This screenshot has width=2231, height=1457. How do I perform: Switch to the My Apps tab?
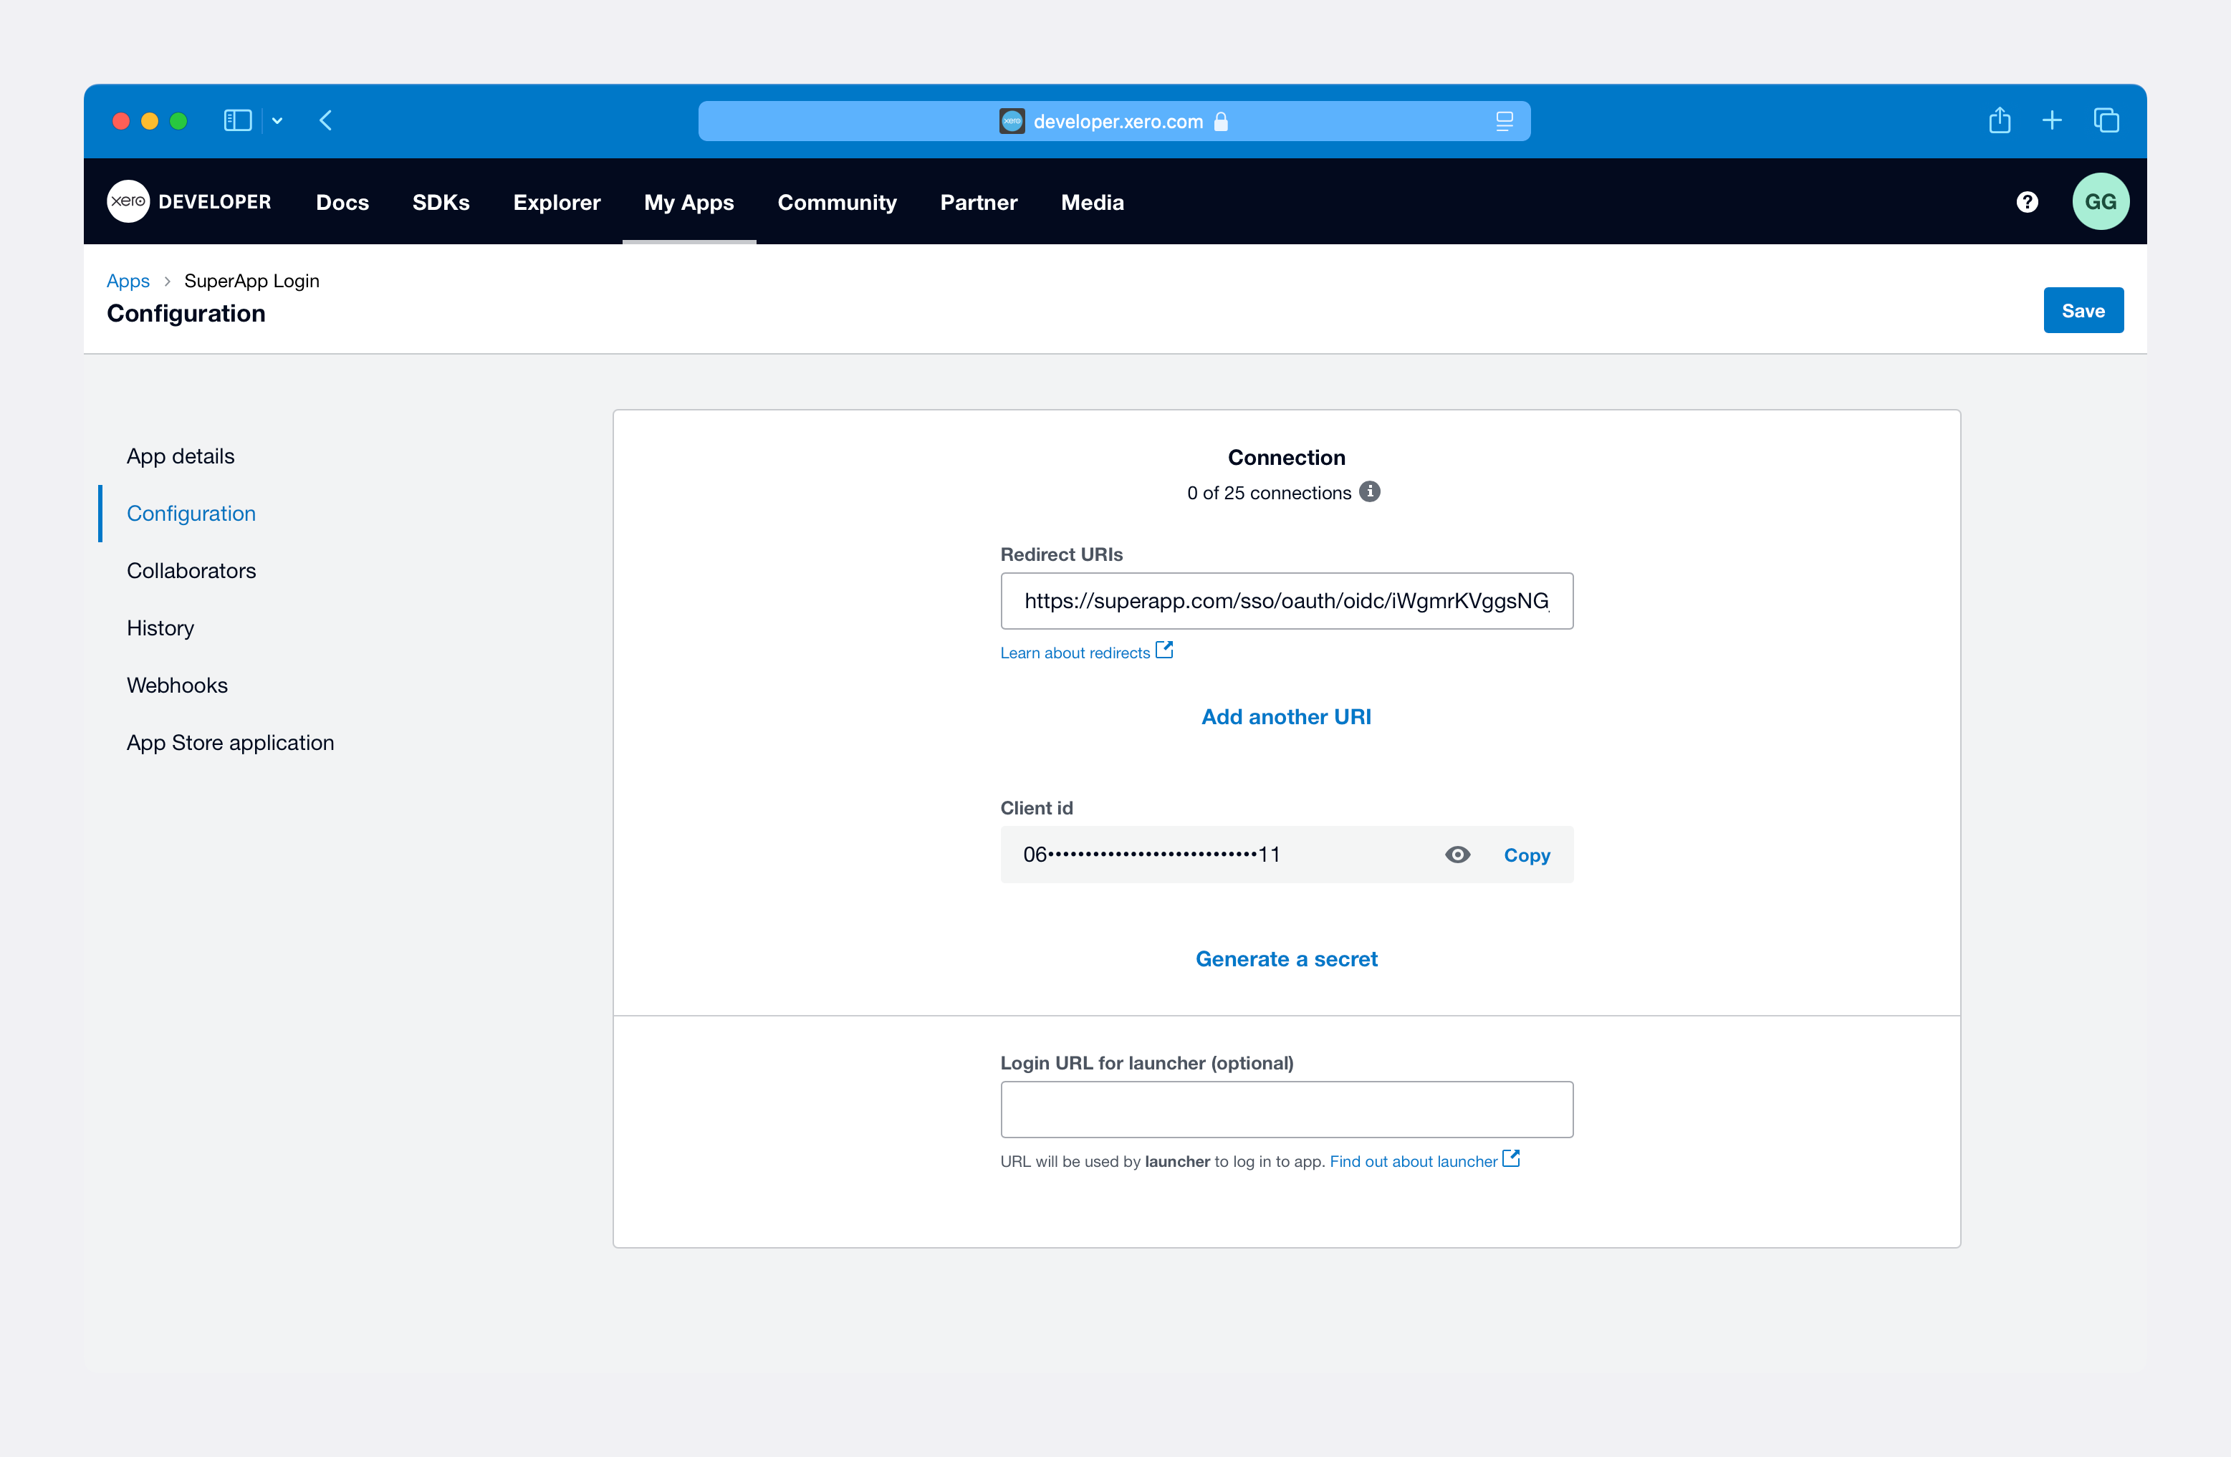tap(689, 201)
